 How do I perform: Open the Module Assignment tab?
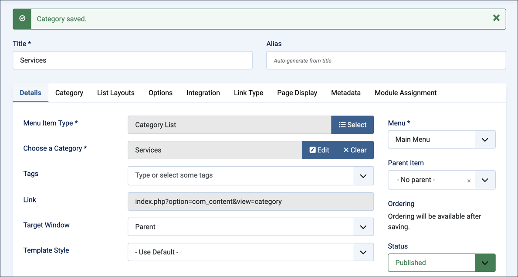point(406,92)
